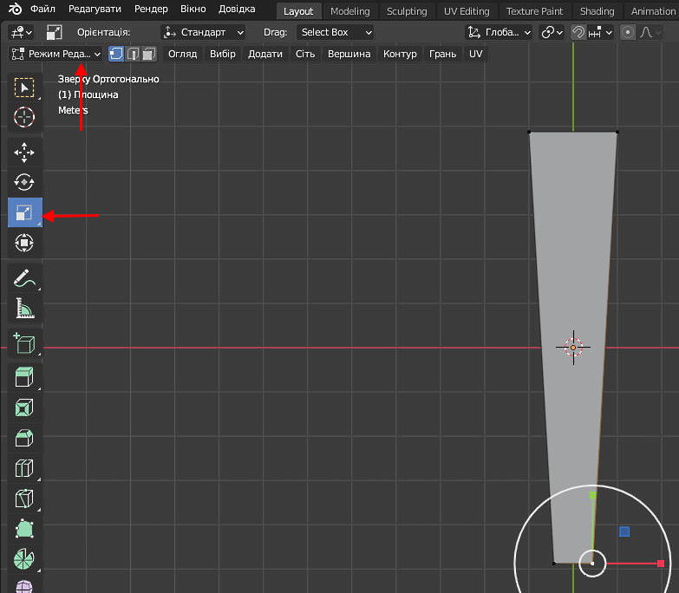The image size is (679, 593).
Task: Select the Poly Build tool
Action: (x=24, y=529)
